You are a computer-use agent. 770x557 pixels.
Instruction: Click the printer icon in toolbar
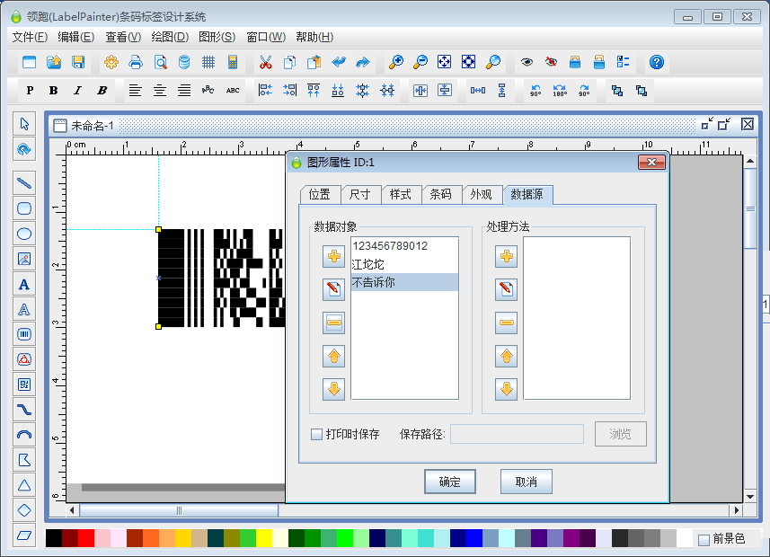pos(136,62)
